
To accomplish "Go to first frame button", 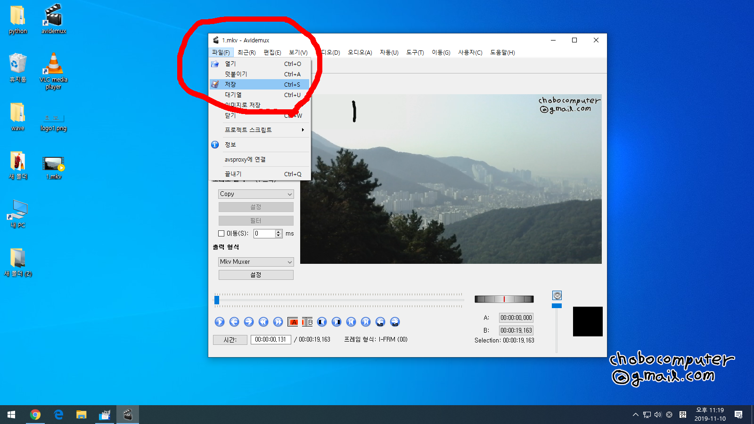I will (x=351, y=322).
